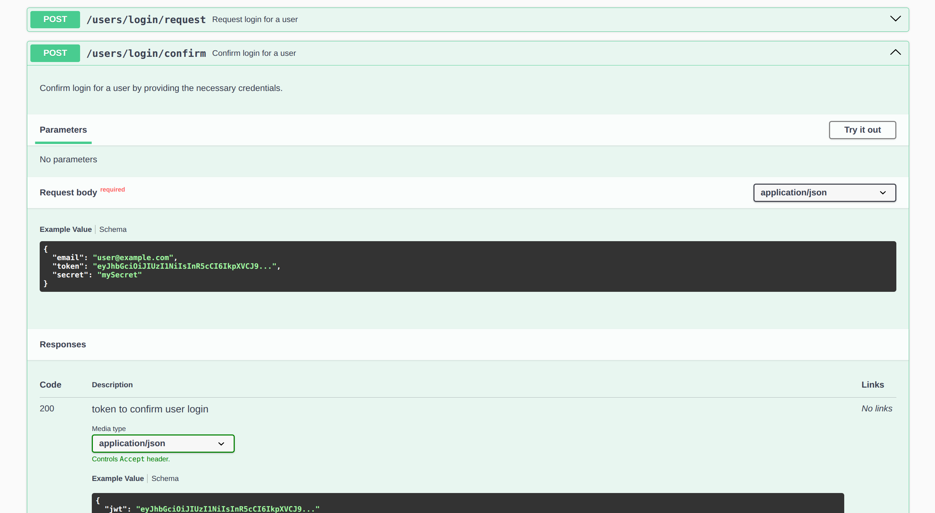The height and width of the screenshot is (513, 935).
Task: Select the Parameters tab
Action: [63, 130]
